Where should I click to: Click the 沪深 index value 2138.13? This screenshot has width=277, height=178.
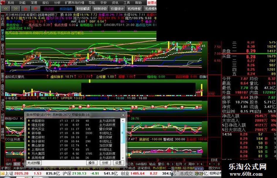coord(79,174)
